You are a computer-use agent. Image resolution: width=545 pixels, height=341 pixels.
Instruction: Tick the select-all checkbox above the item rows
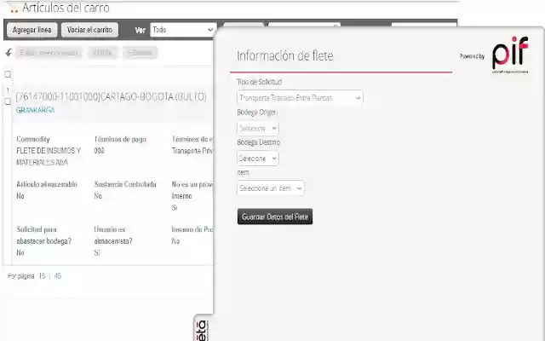click(8, 74)
